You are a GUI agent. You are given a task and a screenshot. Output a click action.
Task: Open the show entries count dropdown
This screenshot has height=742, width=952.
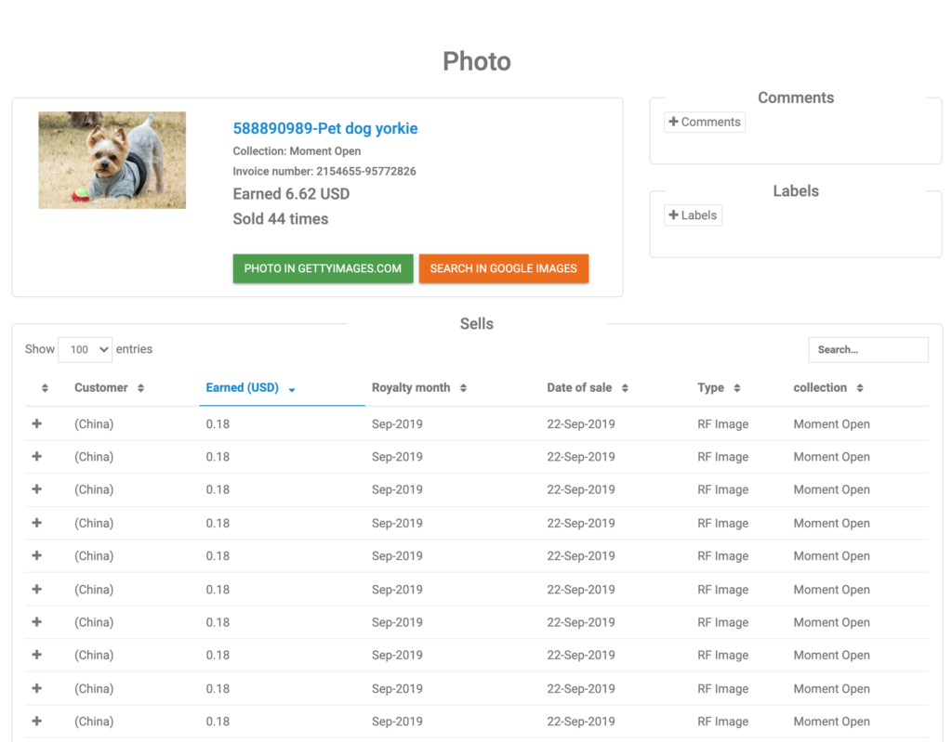[85, 349]
